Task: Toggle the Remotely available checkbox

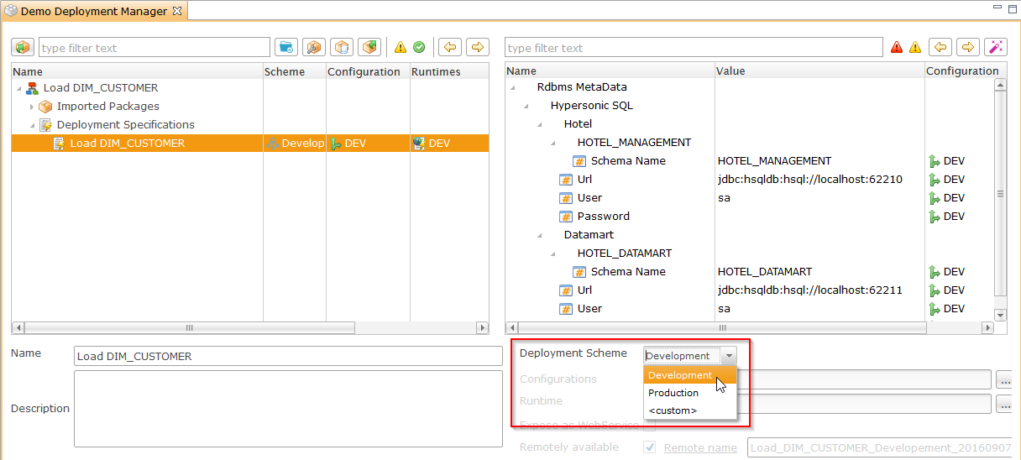Action: pos(649,447)
